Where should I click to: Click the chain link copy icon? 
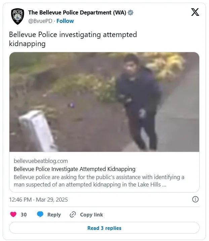pyautogui.click(x=73, y=214)
